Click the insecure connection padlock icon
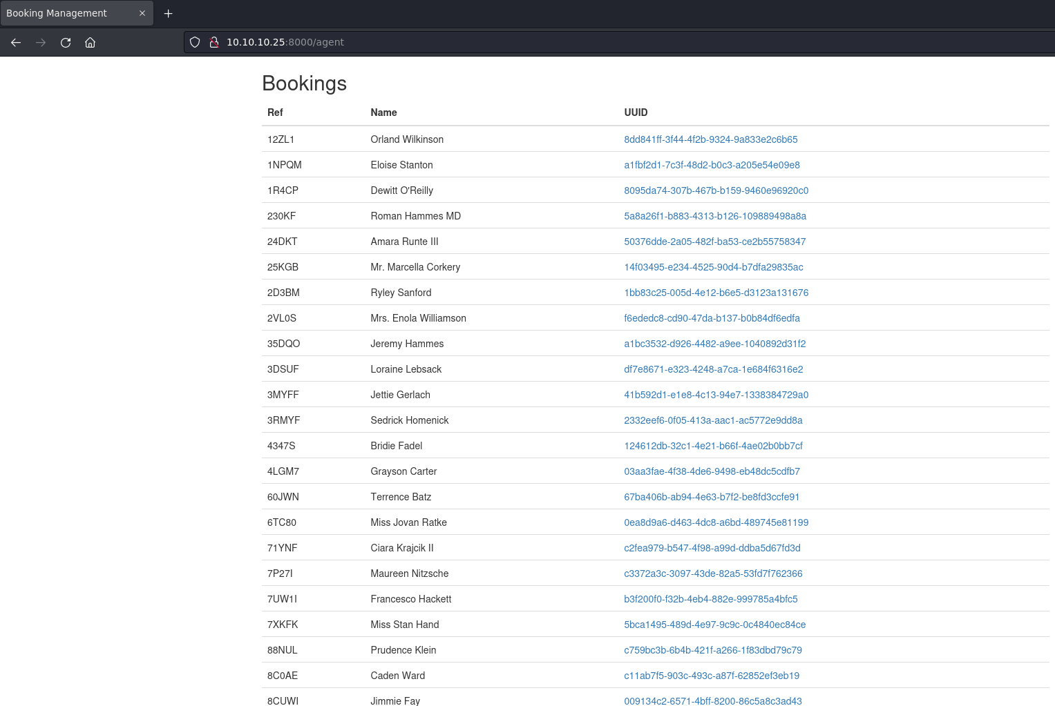This screenshot has width=1055, height=706. [x=214, y=42]
